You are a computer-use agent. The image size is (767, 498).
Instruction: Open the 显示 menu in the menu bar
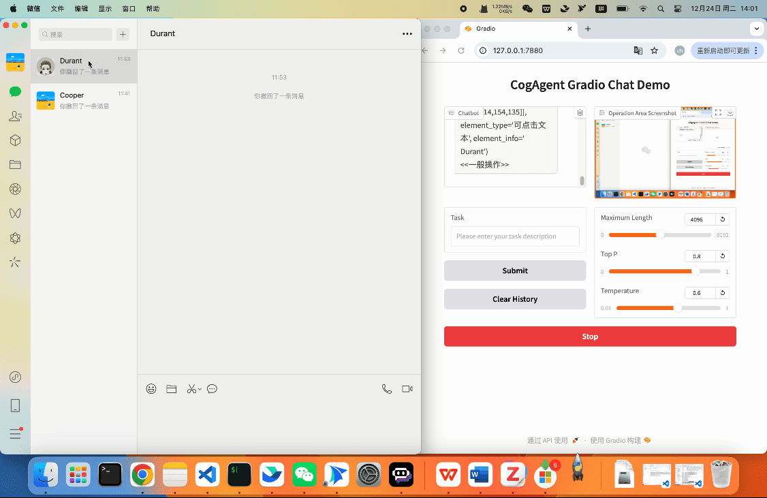105,9
